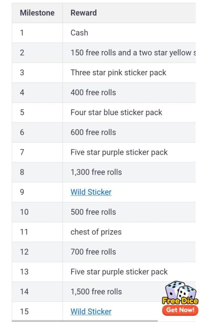The width and height of the screenshot is (207, 322).
Task: Click the horizontal scrollbar below the table
Action: point(85,321)
